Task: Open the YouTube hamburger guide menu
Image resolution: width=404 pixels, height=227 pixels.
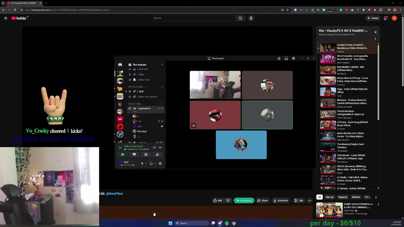Action: (x=6, y=18)
